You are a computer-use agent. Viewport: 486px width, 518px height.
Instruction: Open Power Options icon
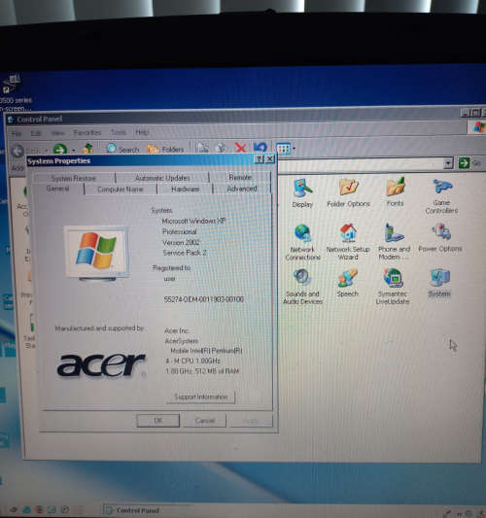point(440,238)
